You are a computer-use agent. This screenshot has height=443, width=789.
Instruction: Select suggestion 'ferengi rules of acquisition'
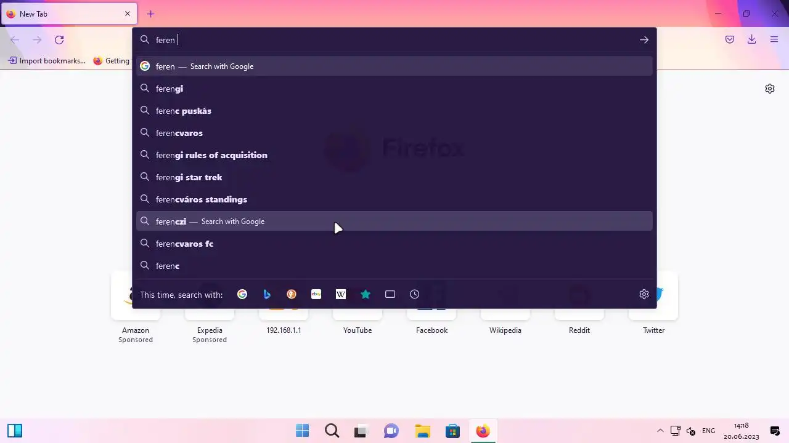394,155
